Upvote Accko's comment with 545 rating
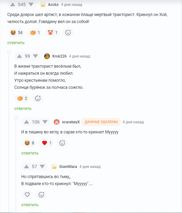Screen dimensions: 182x213 (12, 4)
